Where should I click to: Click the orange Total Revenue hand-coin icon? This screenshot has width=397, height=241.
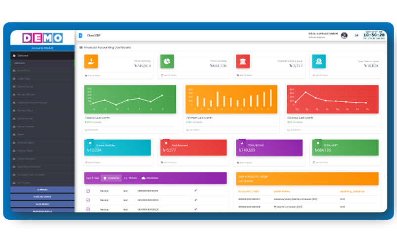[x=91, y=61]
